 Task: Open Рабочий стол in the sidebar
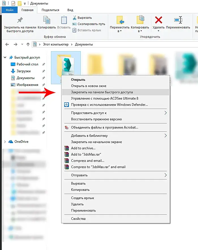click(24, 64)
